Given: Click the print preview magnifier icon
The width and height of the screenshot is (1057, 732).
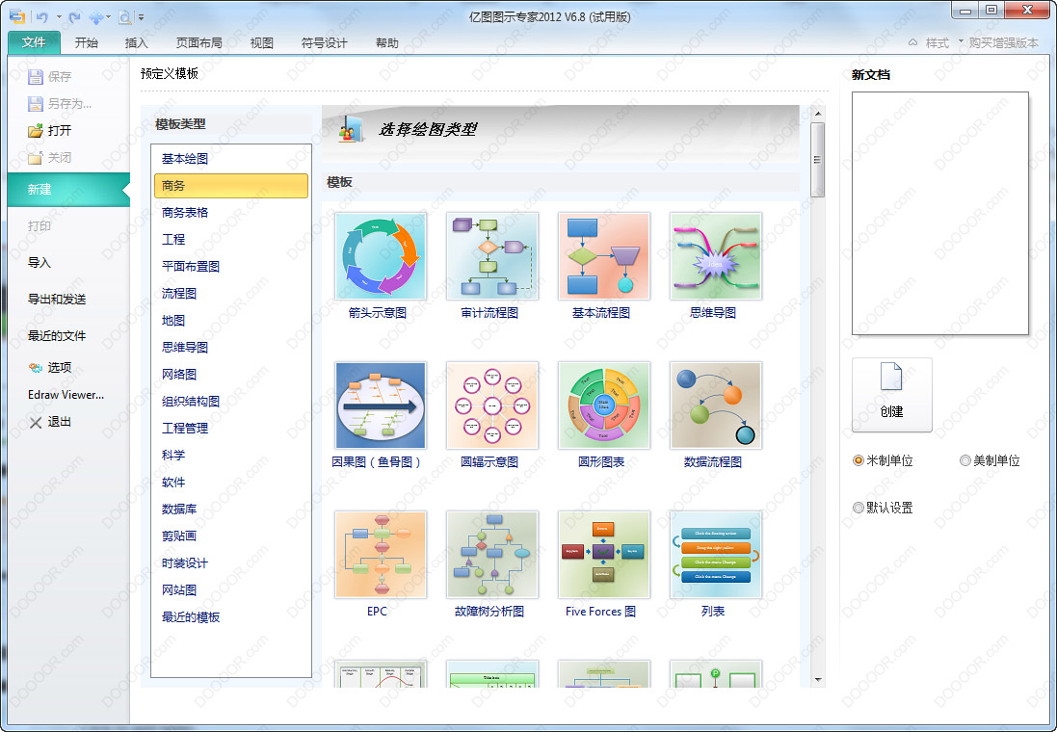Looking at the screenshot, I should click(x=124, y=16).
